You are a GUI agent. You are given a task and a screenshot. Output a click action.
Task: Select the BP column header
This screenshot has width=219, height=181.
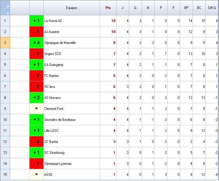click(x=186, y=8)
